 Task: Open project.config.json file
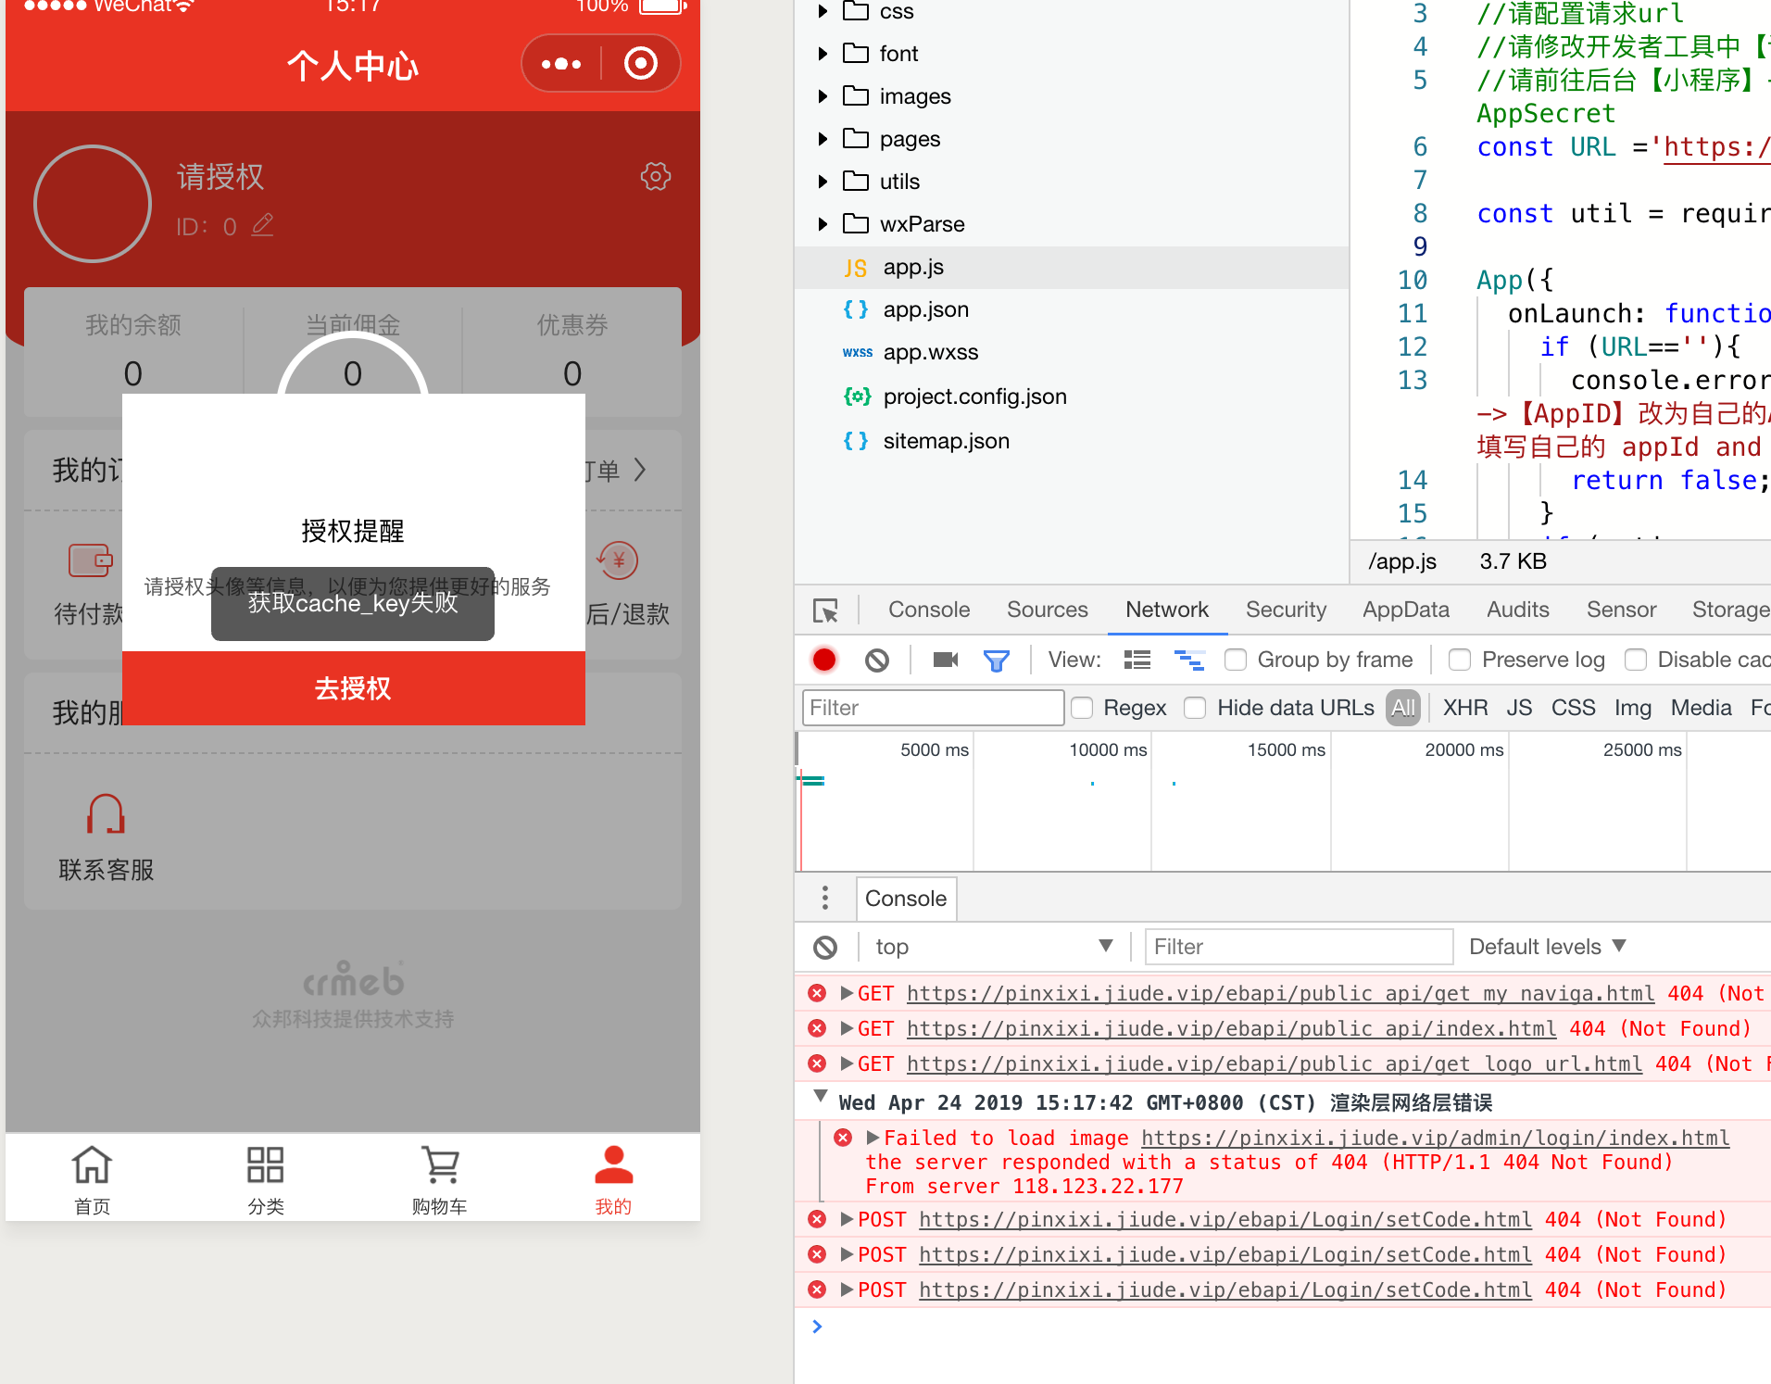click(x=974, y=396)
